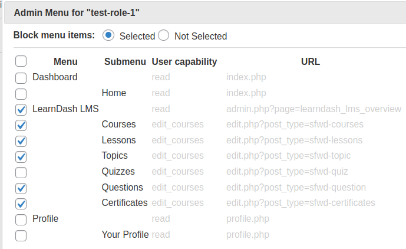The image size is (406, 249).
Task: Uncheck the Courses submenu checkbox
Action: coord(21,125)
